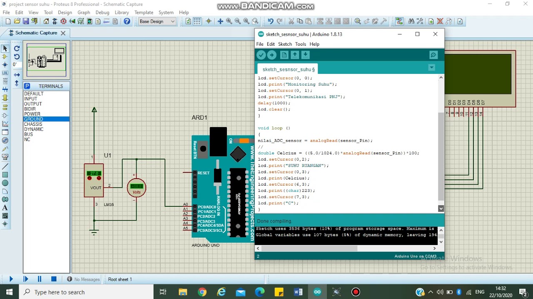
Task: Click the New Project icon in Proteus
Action: (8, 21)
